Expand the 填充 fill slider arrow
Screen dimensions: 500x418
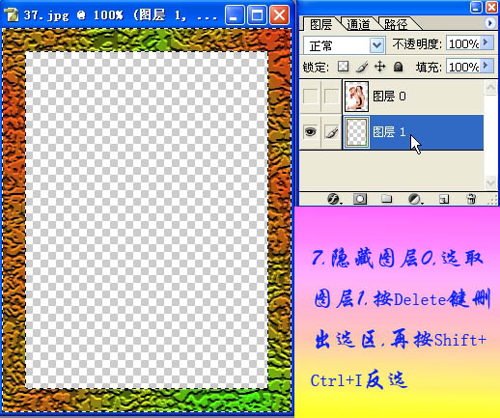point(486,66)
